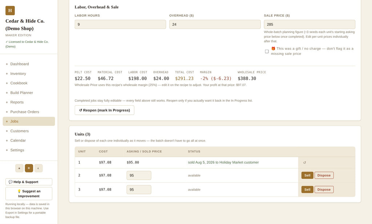Click the "Labor, Overhead & Sale" heading

pyautogui.click(x=97, y=7)
